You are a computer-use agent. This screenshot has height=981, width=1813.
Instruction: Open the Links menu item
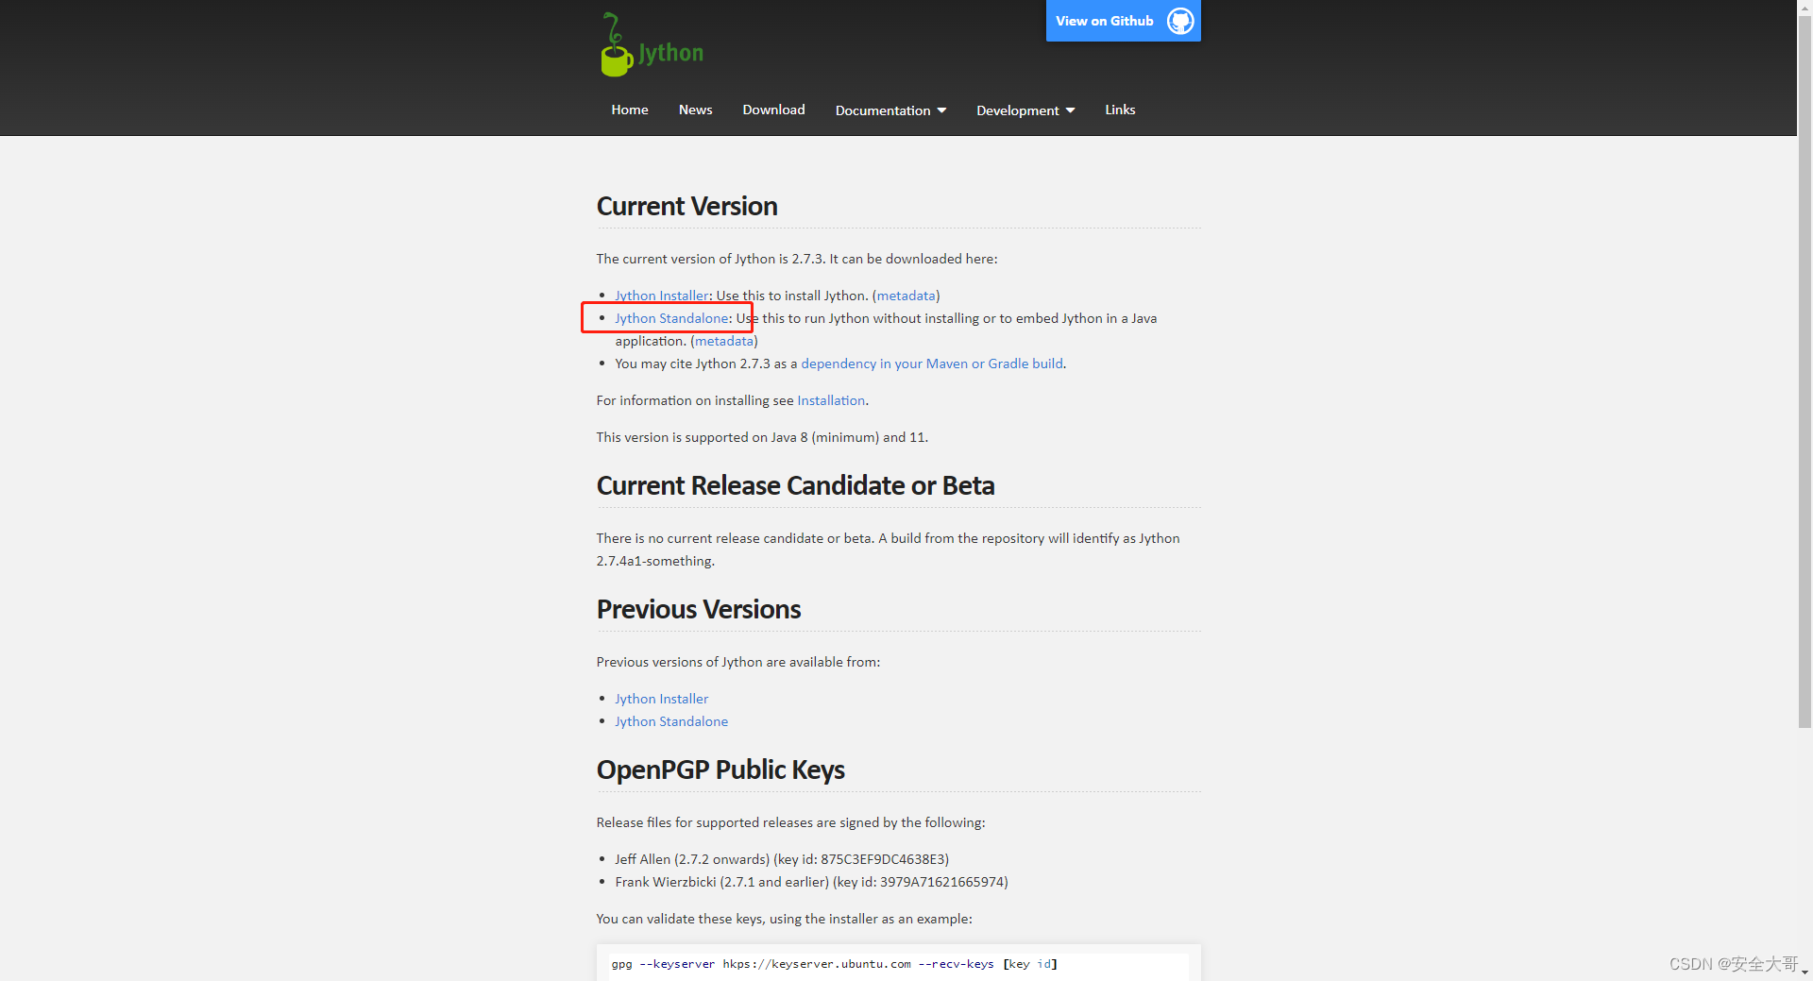[x=1120, y=110]
